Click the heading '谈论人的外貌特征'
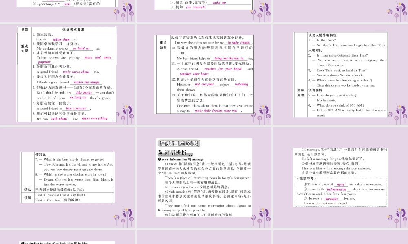The image size is (408, 244). point(322,35)
